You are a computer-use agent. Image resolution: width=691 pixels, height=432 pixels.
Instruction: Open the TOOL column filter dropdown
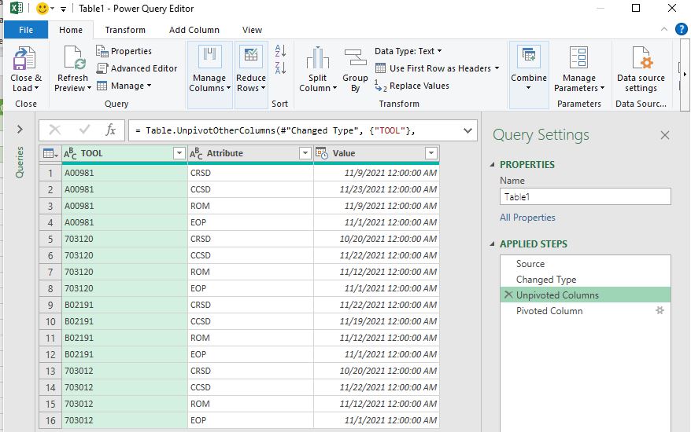(x=179, y=154)
